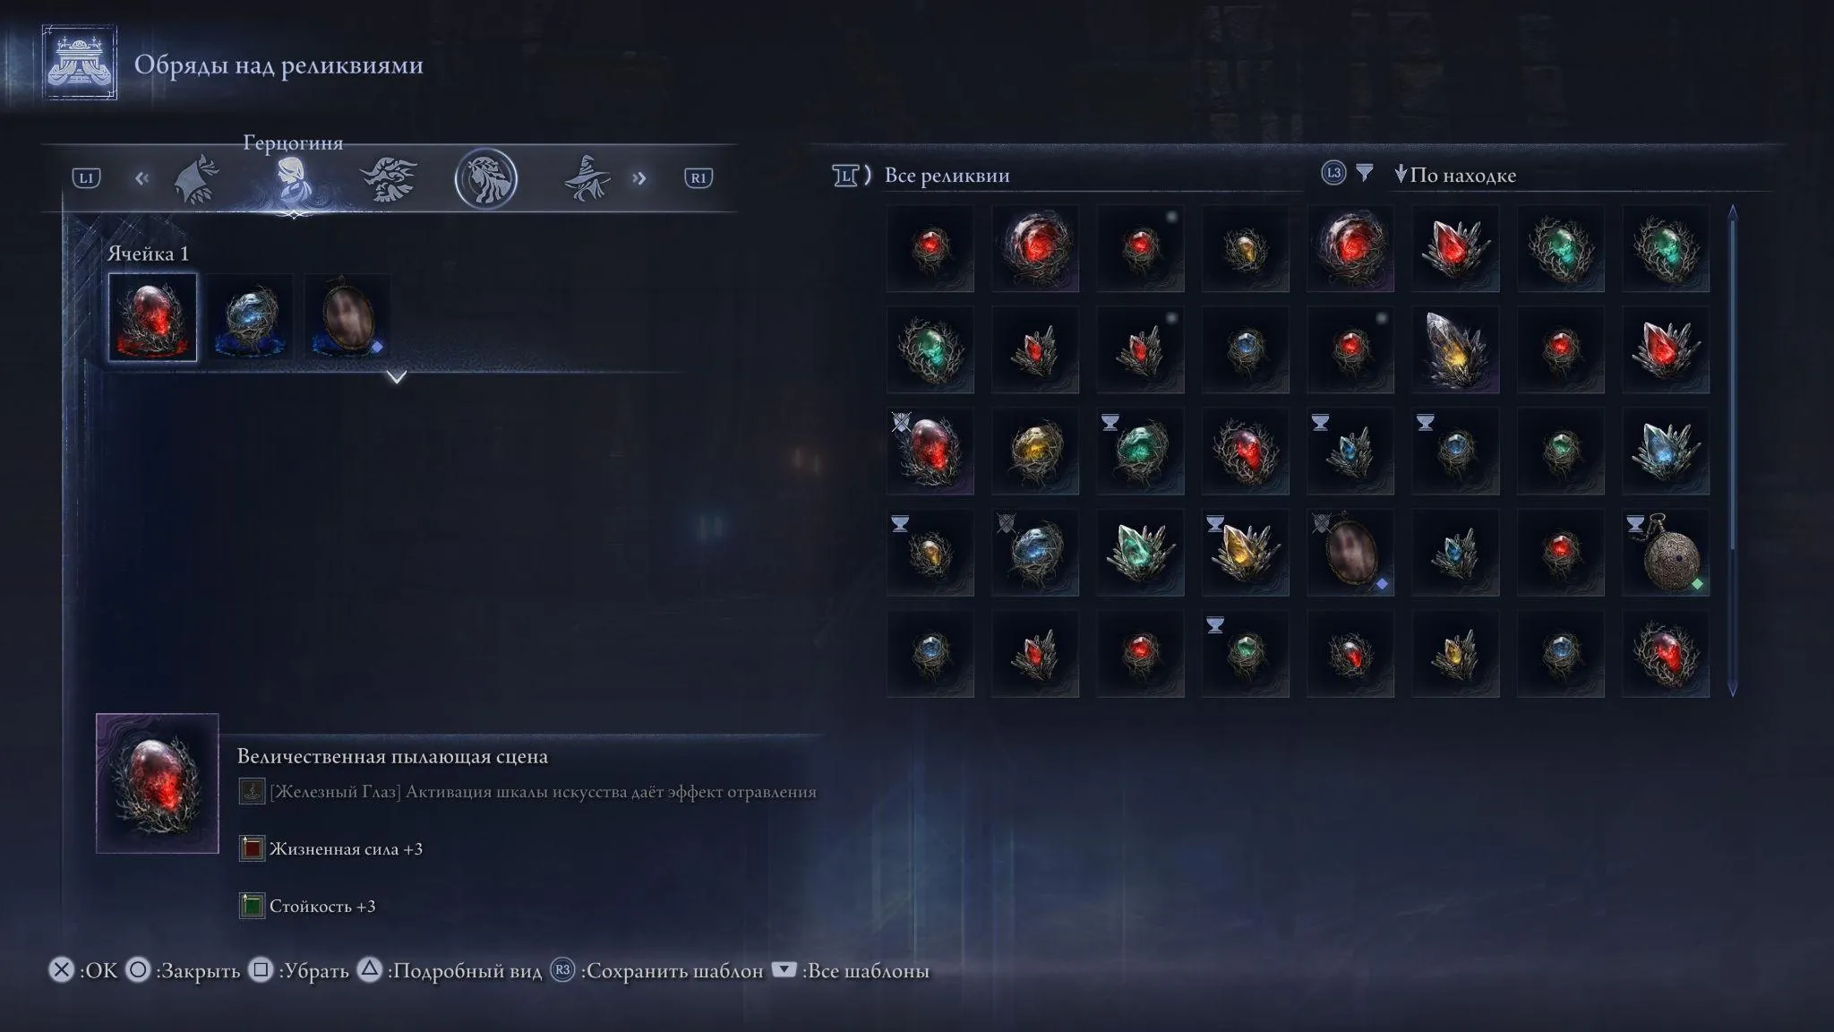Select the winged beast character icon
This screenshot has height=1032, width=1834.
pos(389,178)
